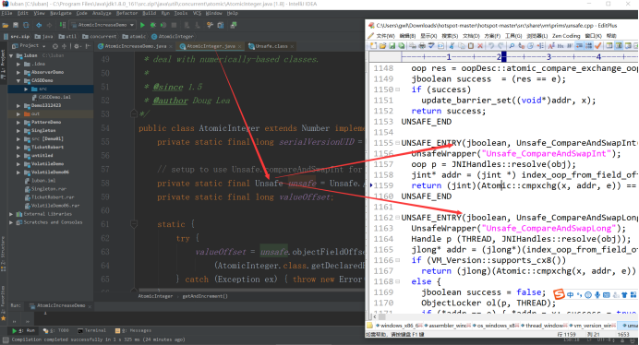Open the 0: Messages tool window button
The image size is (639, 345).
[x=133, y=330]
